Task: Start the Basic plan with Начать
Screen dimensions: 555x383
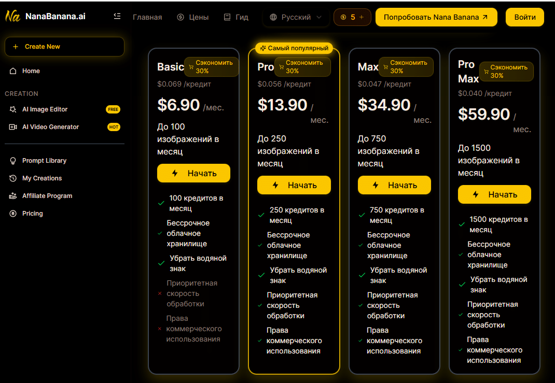Action: tap(193, 173)
